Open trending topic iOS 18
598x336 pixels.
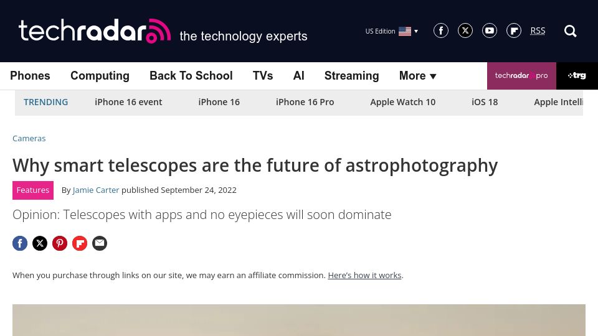[485, 102]
